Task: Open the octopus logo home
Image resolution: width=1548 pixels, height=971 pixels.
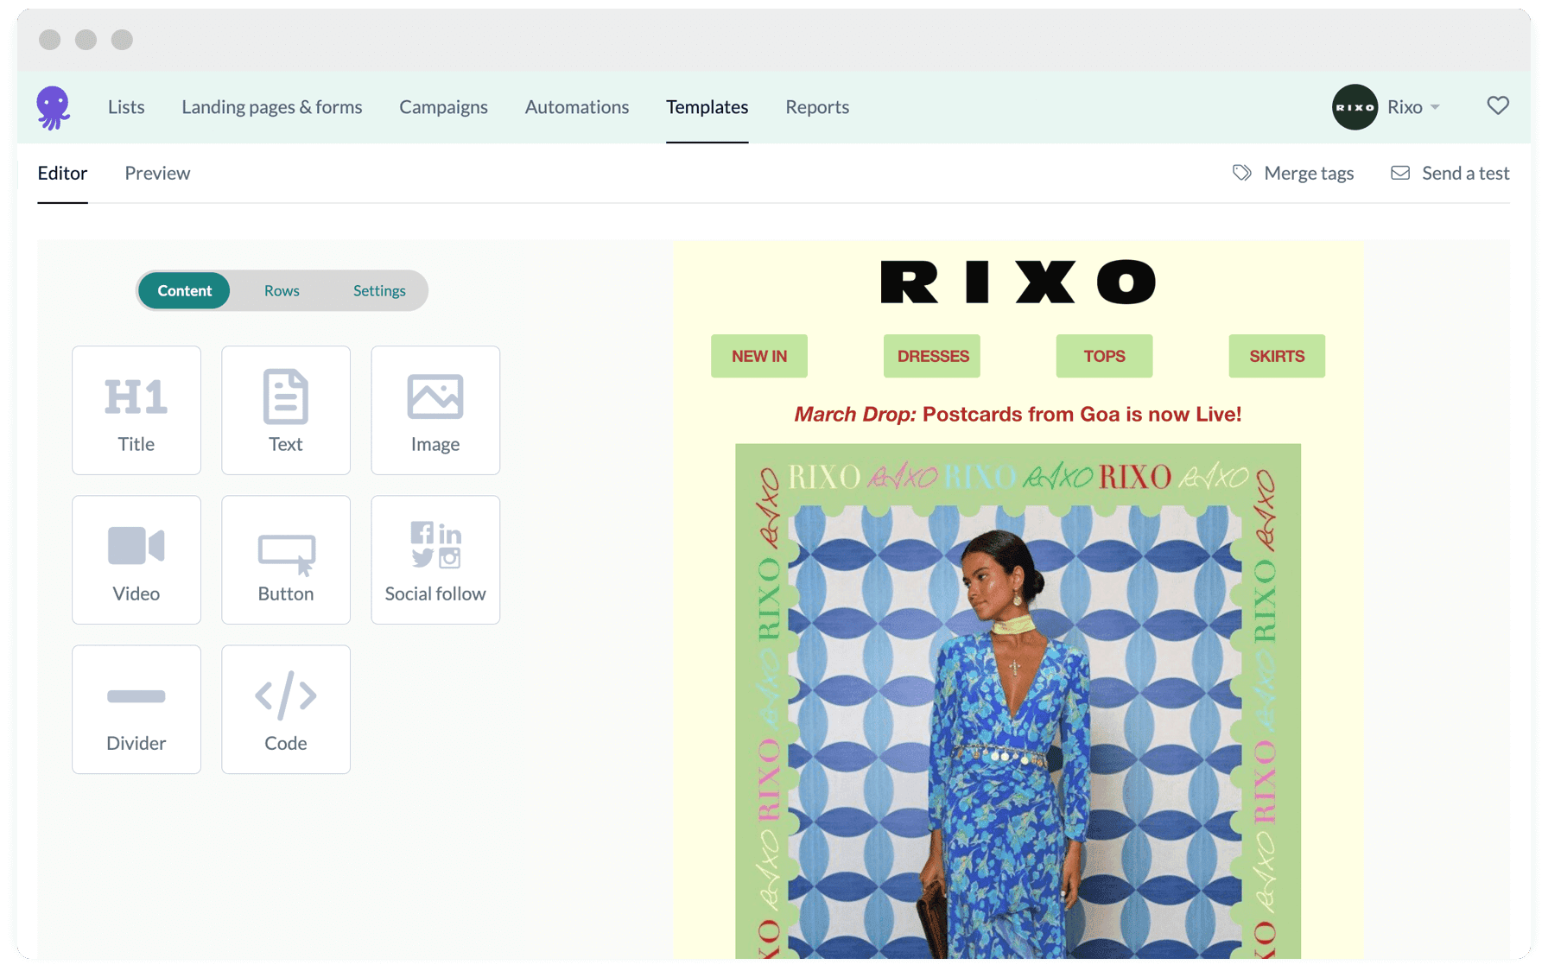Action: pyautogui.click(x=54, y=107)
